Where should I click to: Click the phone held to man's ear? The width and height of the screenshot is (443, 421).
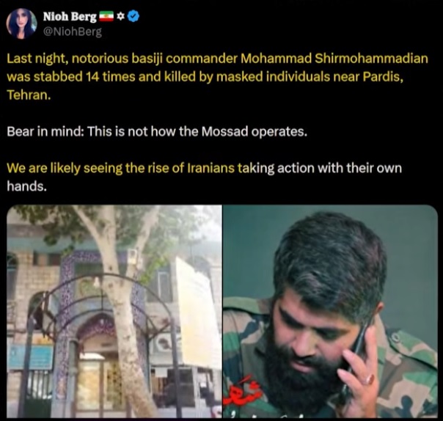[x=356, y=357]
